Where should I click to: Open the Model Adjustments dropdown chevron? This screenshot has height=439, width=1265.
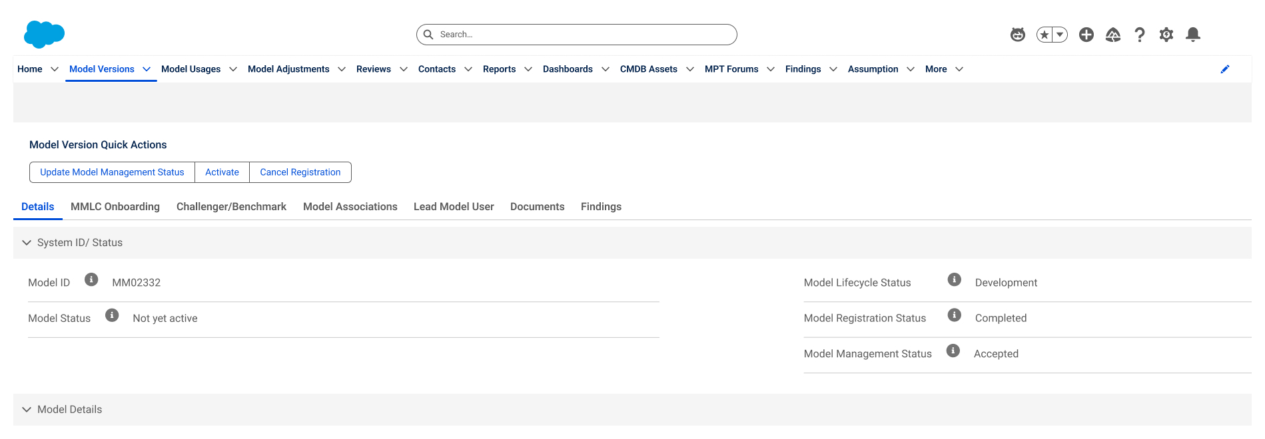coord(342,69)
